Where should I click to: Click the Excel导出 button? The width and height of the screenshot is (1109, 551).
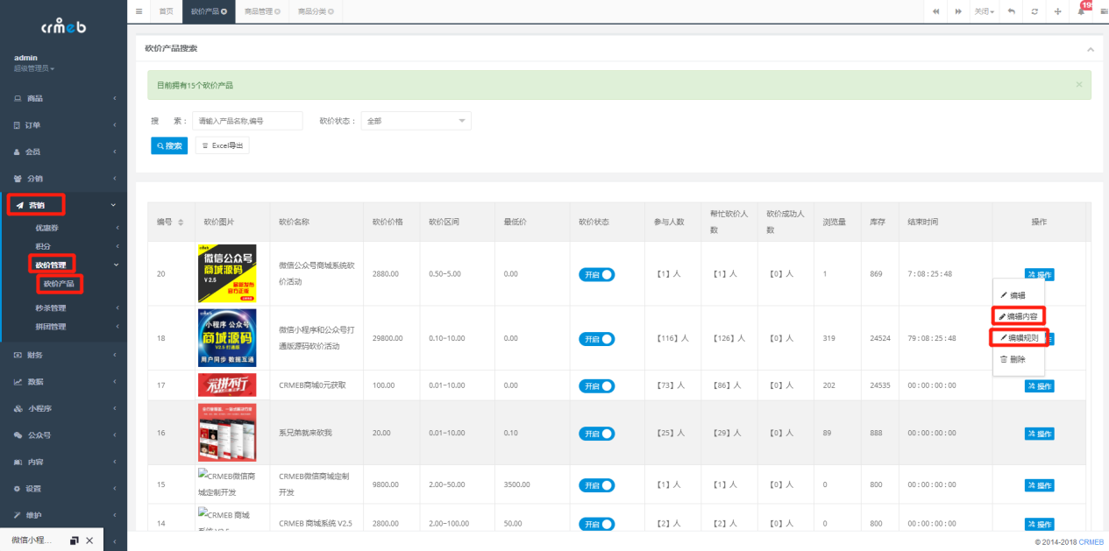[x=222, y=145]
